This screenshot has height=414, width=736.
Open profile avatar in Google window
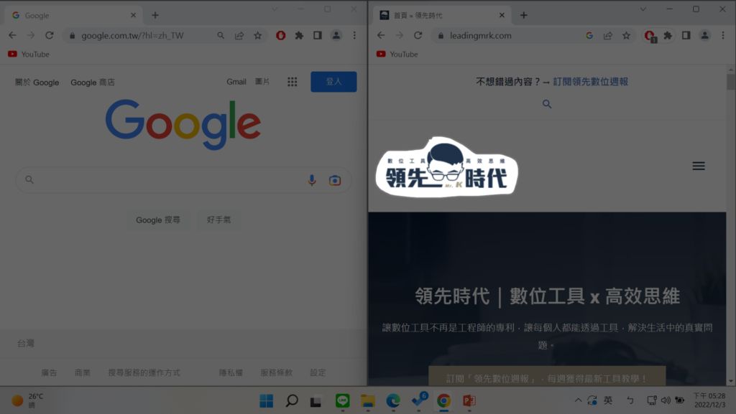pos(336,35)
